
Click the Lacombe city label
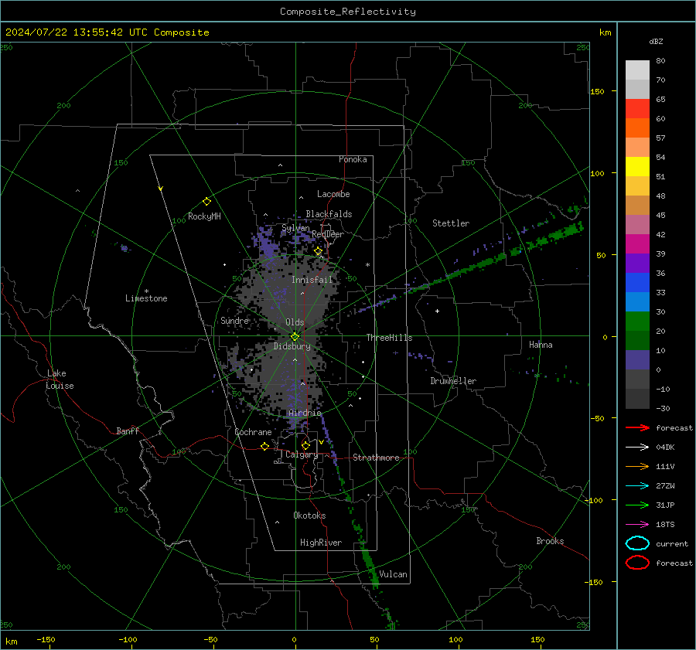click(x=333, y=194)
